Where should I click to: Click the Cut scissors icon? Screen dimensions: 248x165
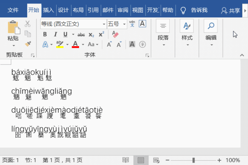tap(28, 24)
